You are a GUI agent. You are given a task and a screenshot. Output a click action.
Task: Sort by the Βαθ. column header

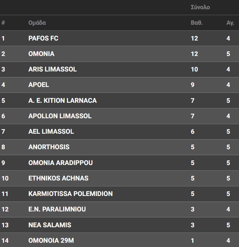(196, 23)
